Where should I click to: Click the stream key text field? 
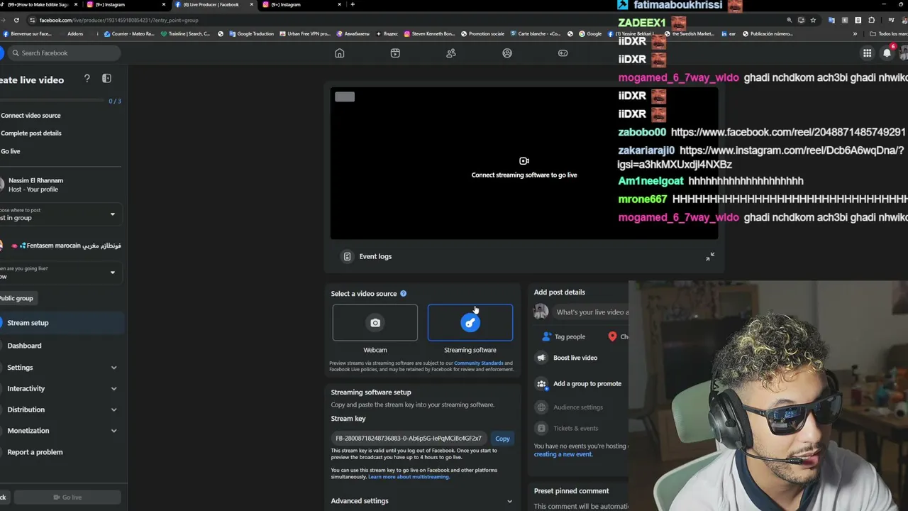click(409, 439)
